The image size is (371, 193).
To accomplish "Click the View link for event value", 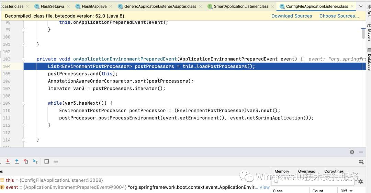I will coord(265,187).
